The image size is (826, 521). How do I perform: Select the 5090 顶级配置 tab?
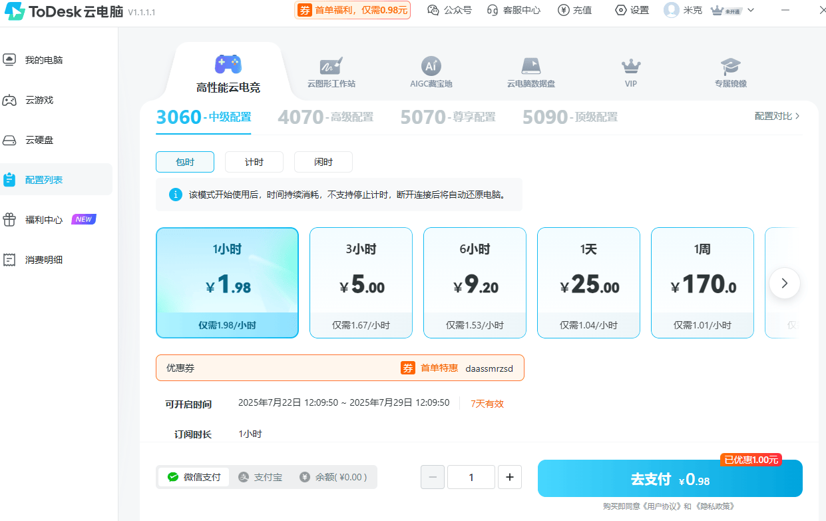[570, 118]
